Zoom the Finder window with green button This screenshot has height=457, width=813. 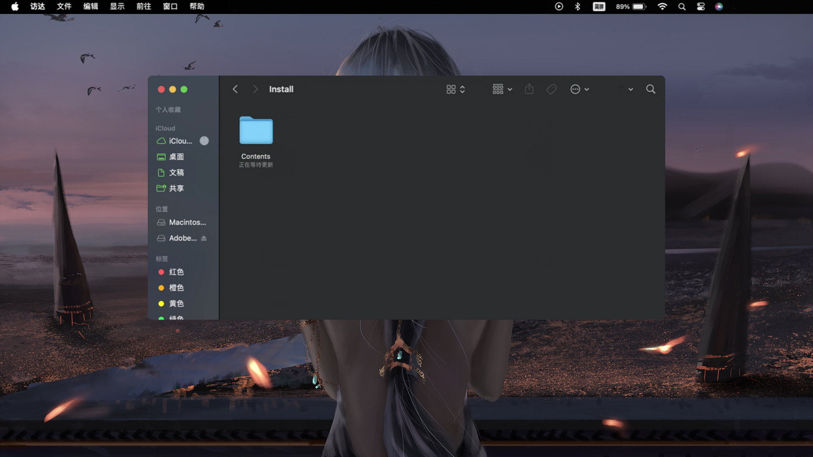(184, 89)
